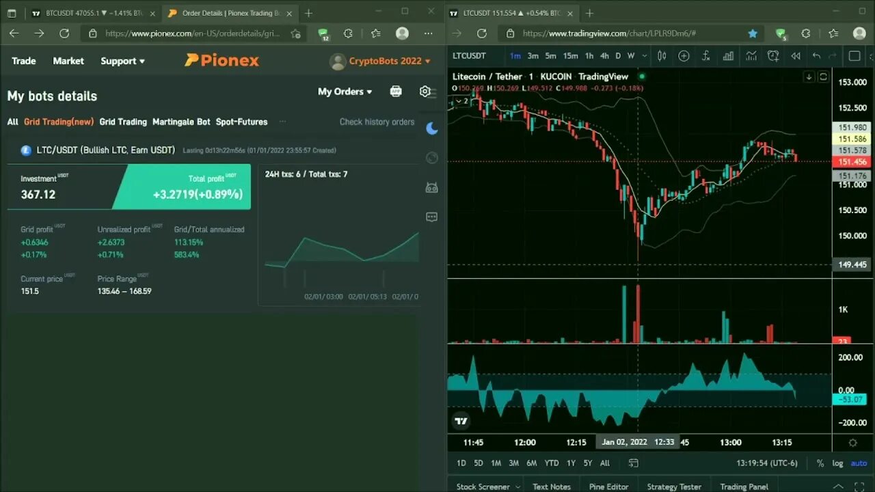The height and width of the screenshot is (492, 875).
Task: Expand the Support menu dropdown
Action: click(x=122, y=61)
